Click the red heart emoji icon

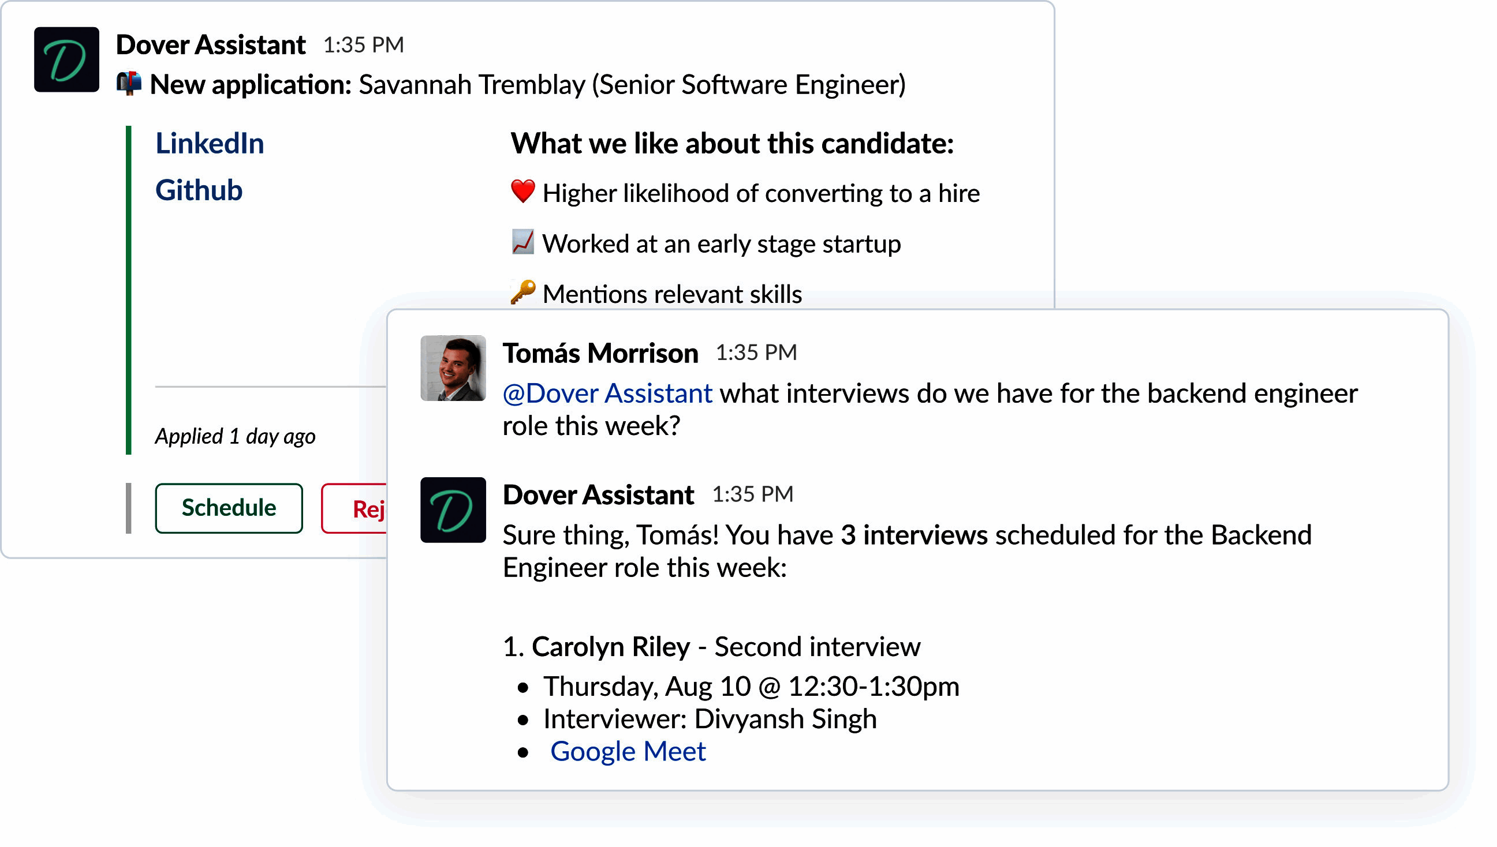522,192
